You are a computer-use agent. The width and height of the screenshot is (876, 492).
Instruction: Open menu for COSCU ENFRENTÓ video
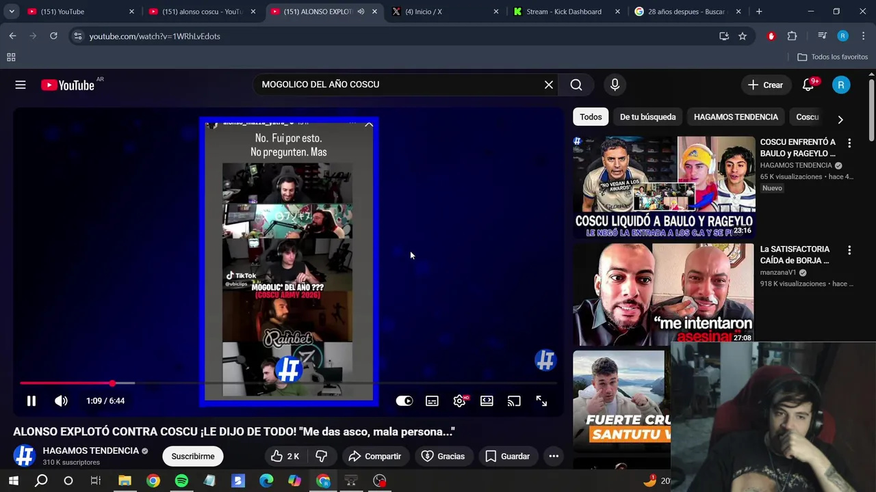[849, 143]
